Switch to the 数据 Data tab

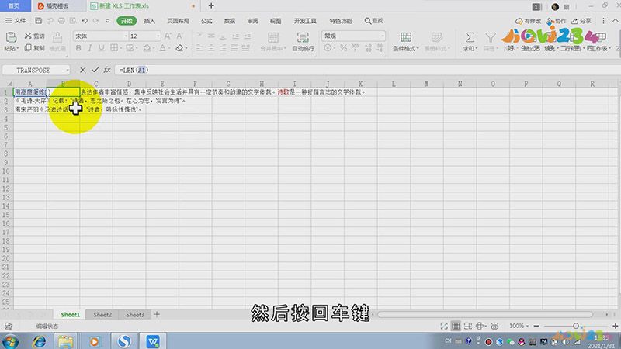coord(229,21)
